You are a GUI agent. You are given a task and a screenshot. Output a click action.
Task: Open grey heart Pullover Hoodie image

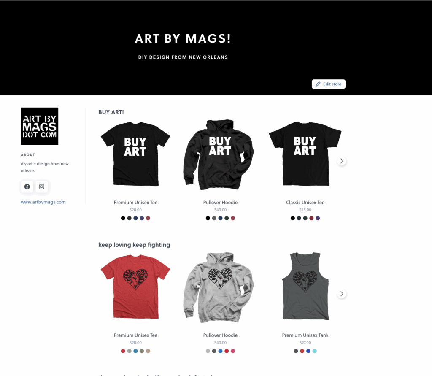220,287
